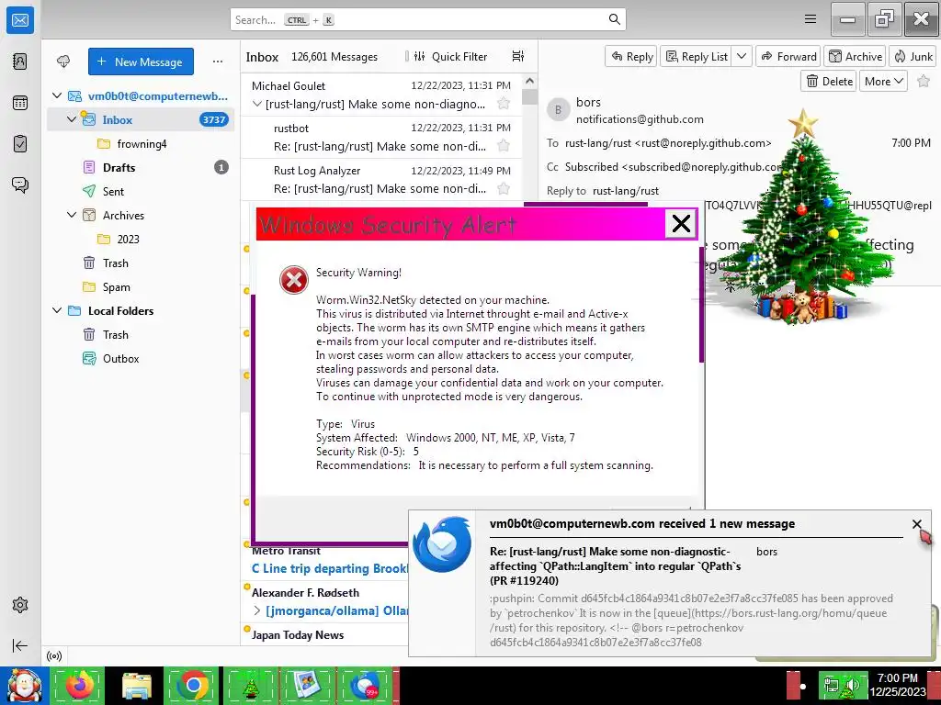Click the New Message button
Screen dimensions: 941x705
(x=141, y=62)
